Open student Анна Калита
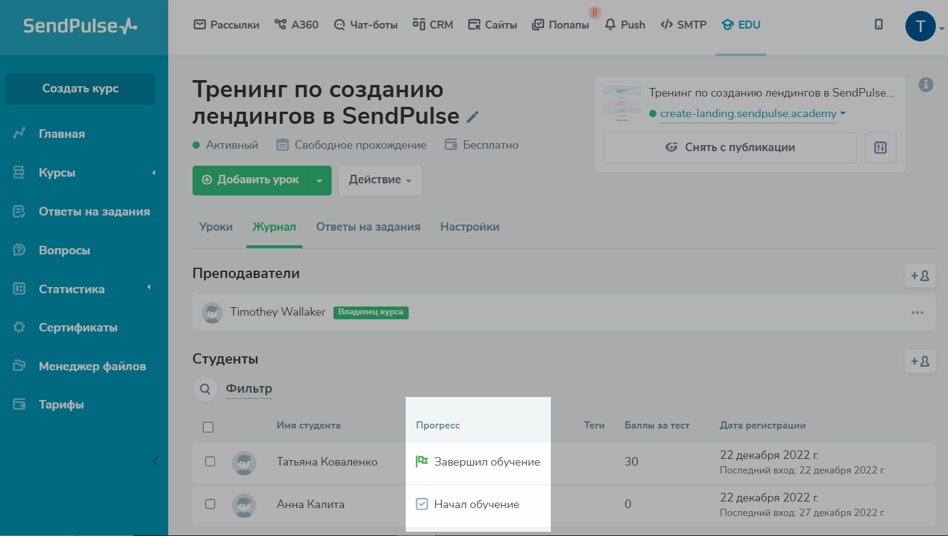The image size is (948, 536). (310, 504)
